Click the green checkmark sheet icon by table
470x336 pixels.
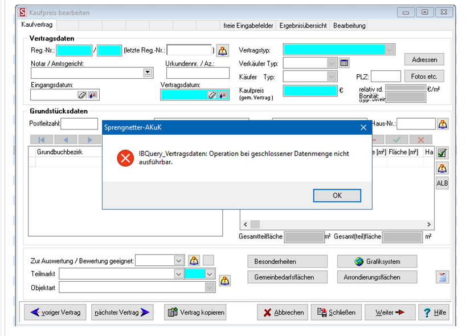[442, 152]
